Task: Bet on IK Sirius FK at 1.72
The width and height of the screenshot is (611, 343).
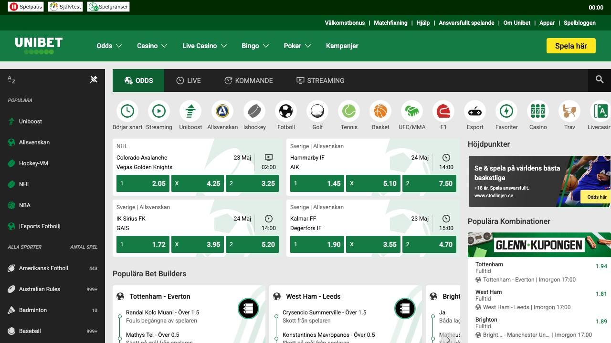Action: point(143,244)
